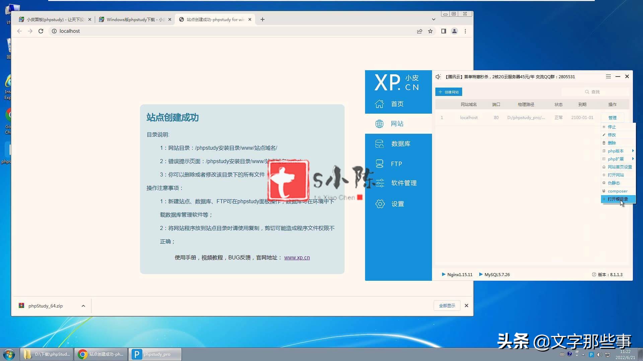Viewport: 643px width, 361px height.
Task: Select the 网站 globe icon in sidebar
Action: 379,123
